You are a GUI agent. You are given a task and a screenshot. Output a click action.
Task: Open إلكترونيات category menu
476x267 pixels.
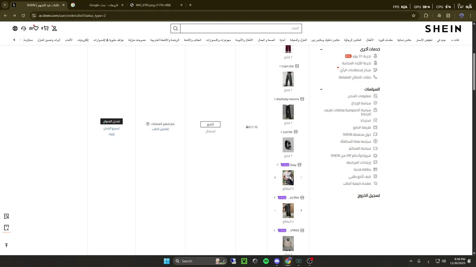tap(83, 40)
